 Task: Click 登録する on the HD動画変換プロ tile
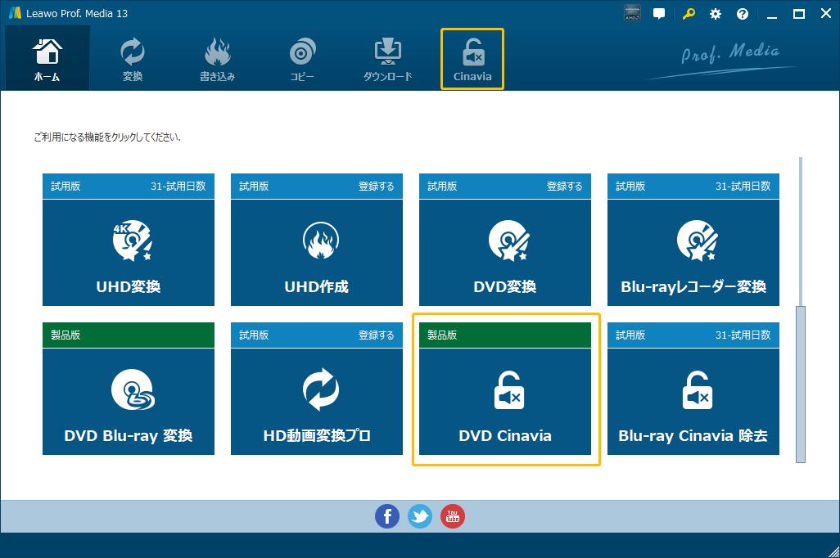[x=376, y=335]
